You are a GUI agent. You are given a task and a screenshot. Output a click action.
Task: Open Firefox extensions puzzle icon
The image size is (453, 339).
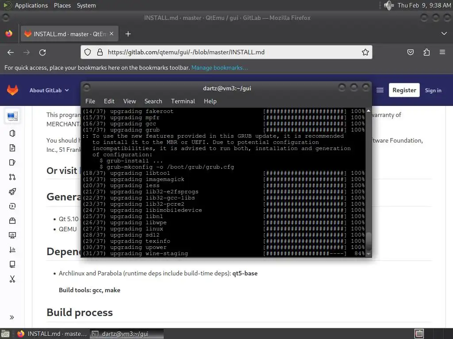(x=426, y=52)
